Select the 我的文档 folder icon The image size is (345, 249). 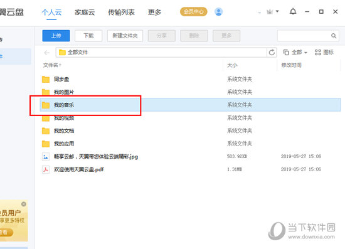click(x=46, y=131)
